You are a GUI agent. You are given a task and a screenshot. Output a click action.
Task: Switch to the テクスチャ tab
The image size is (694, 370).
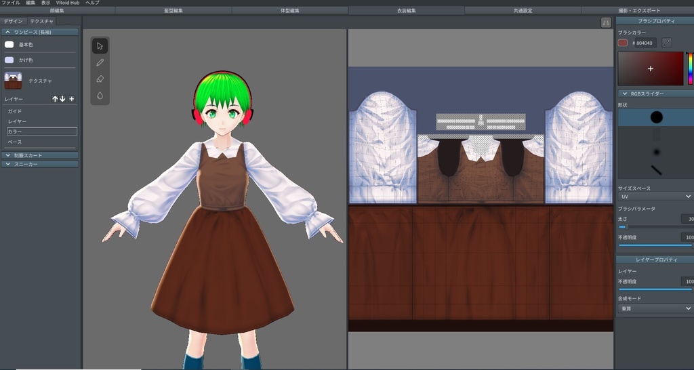point(41,21)
